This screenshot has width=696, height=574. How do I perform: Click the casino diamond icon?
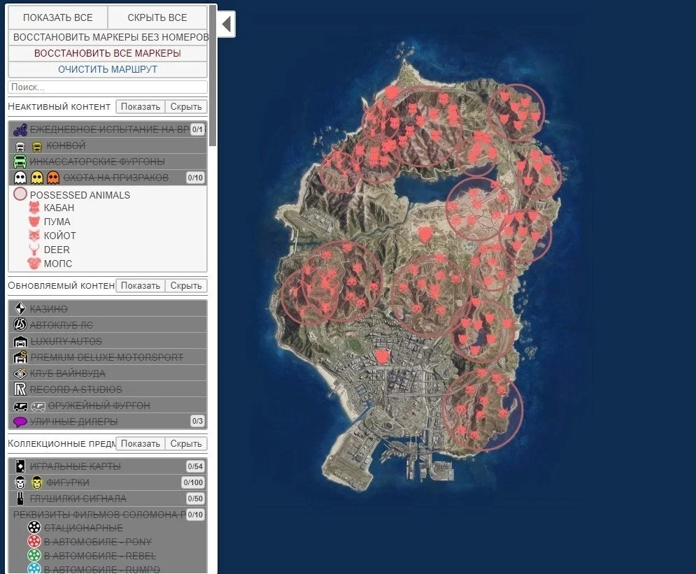tap(20, 309)
